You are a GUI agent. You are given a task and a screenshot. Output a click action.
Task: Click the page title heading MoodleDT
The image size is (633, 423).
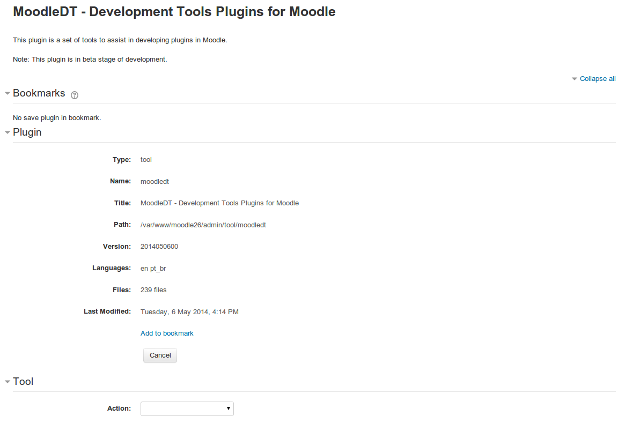click(x=174, y=12)
